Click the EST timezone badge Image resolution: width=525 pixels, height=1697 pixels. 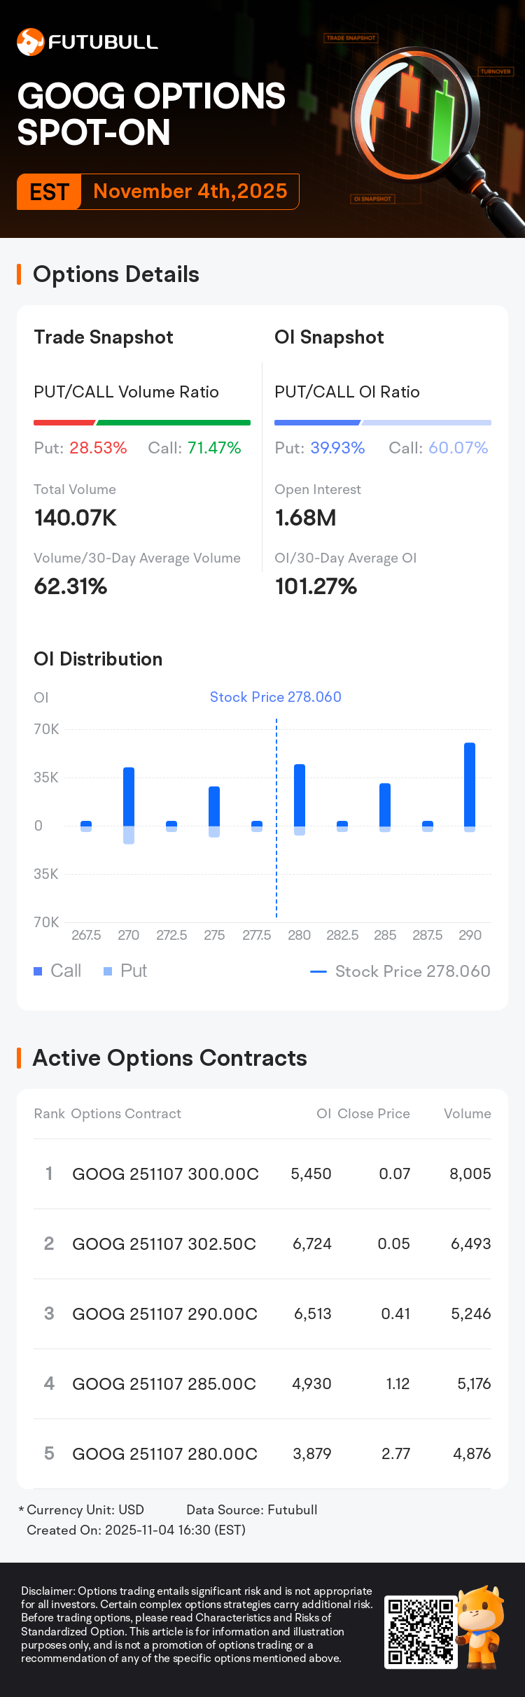pos(49,192)
